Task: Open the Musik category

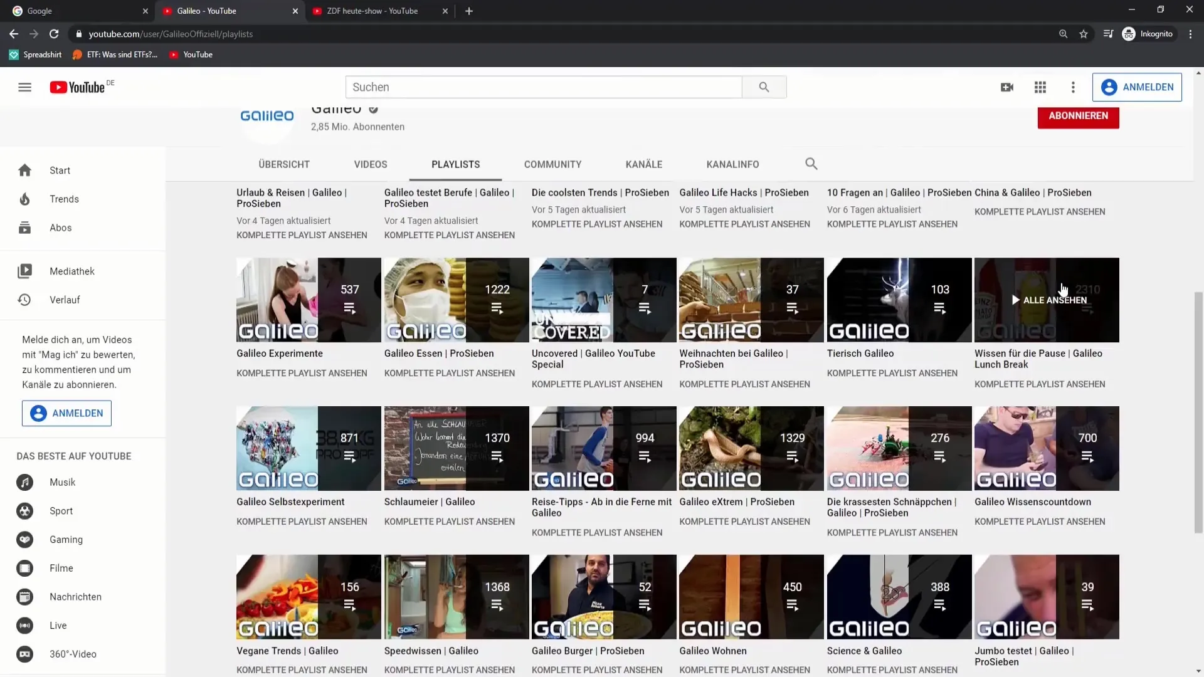Action: coord(83,482)
